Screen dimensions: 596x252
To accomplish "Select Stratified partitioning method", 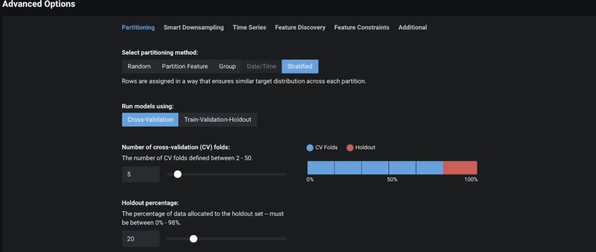I will (x=300, y=66).
